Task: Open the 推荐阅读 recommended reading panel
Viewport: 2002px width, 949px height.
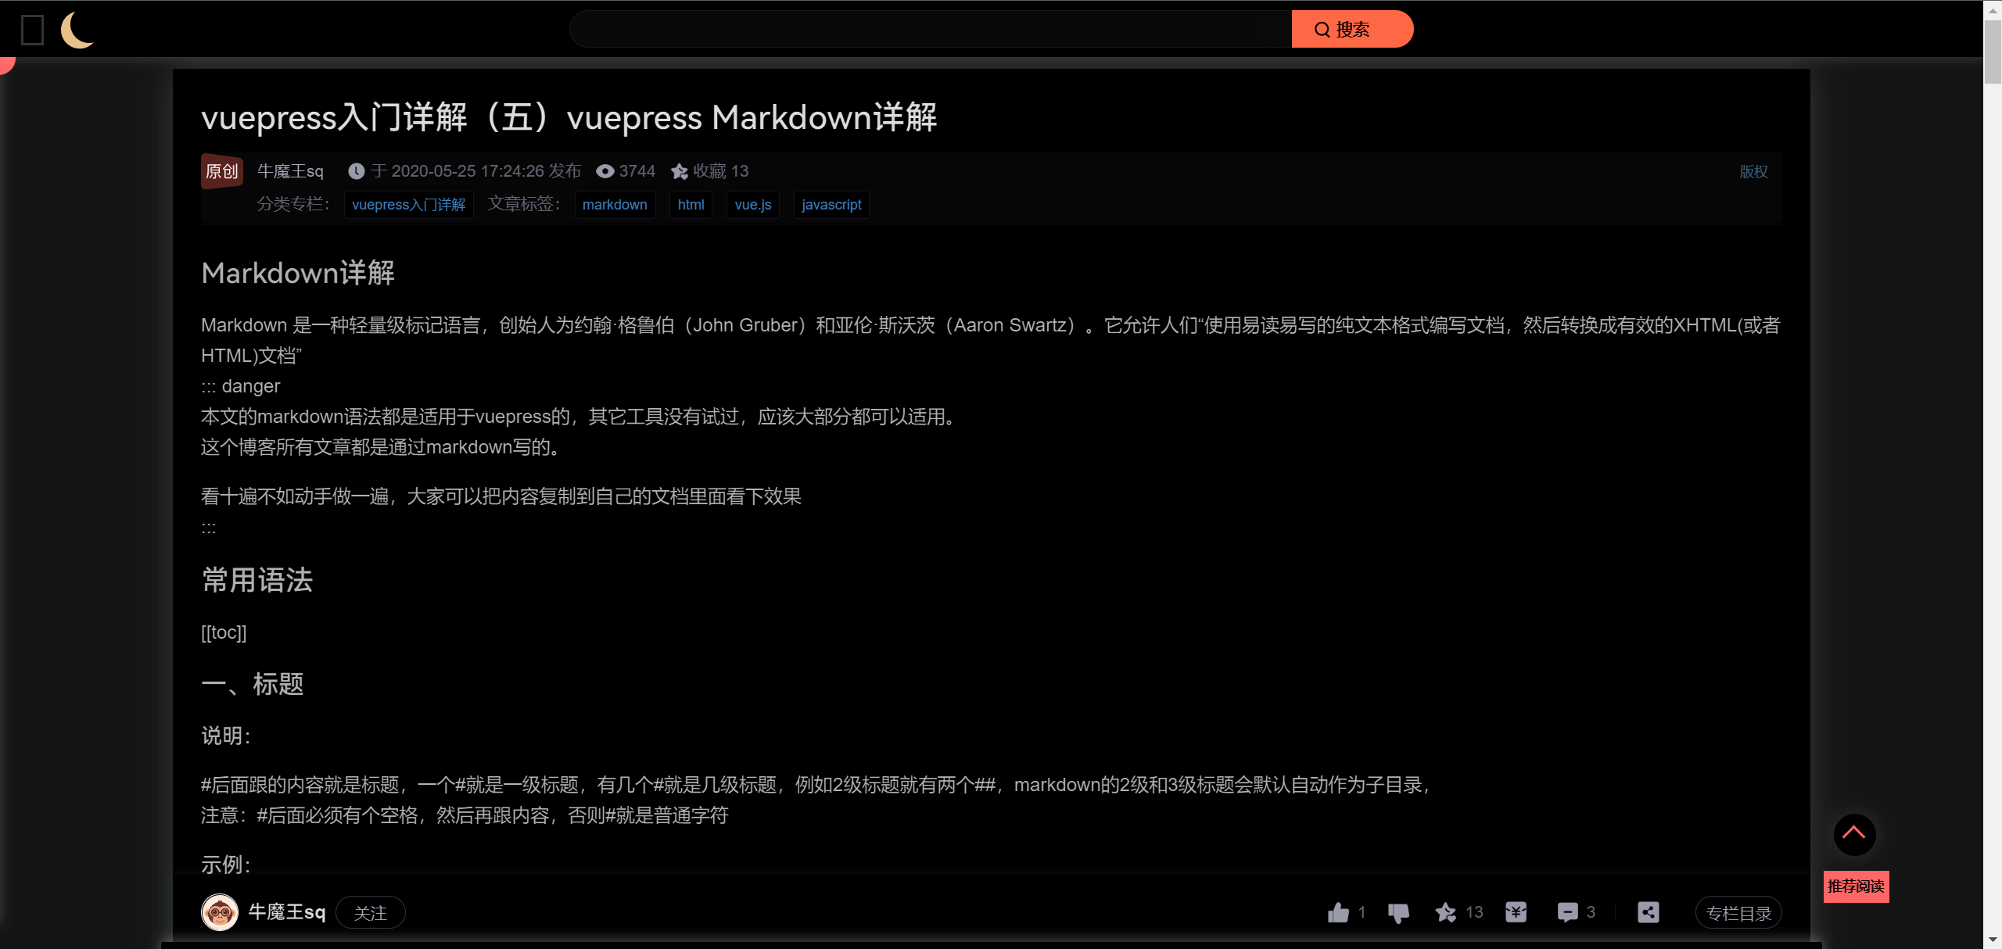Action: click(1856, 886)
